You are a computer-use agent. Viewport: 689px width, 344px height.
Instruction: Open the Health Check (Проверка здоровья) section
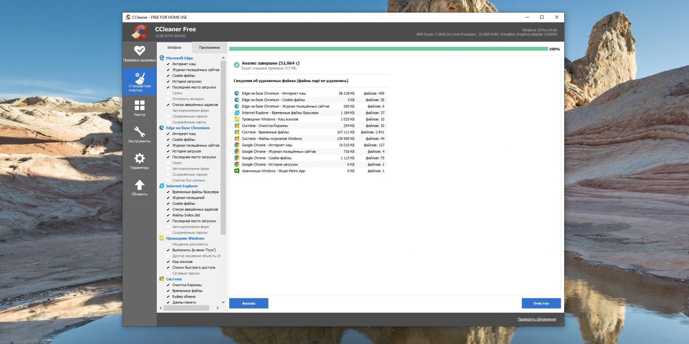pyautogui.click(x=139, y=54)
